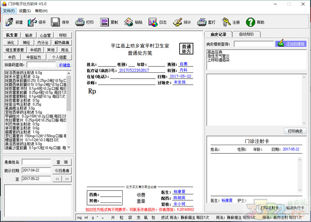The width and height of the screenshot is (311, 222).
Task: Click the 粘贴 (Paste) toolbar icon
Action: coord(129,22)
